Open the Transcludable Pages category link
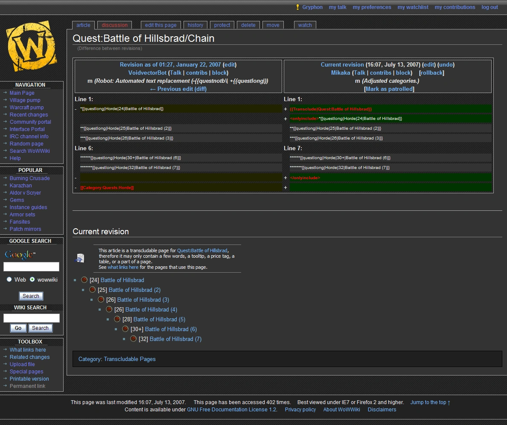The height and width of the screenshot is (425, 507). click(130, 359)
